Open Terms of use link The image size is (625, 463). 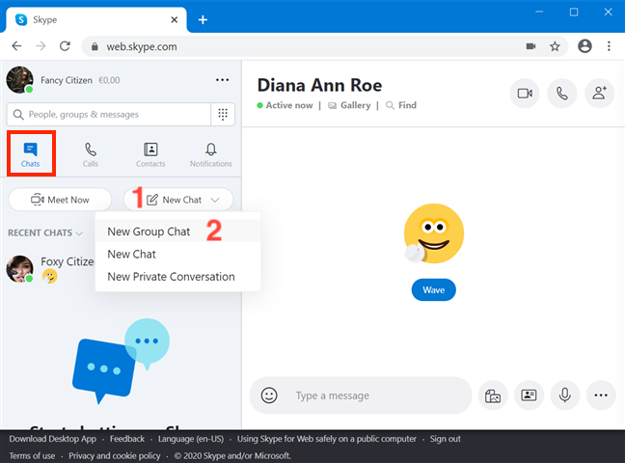[32, 456]
